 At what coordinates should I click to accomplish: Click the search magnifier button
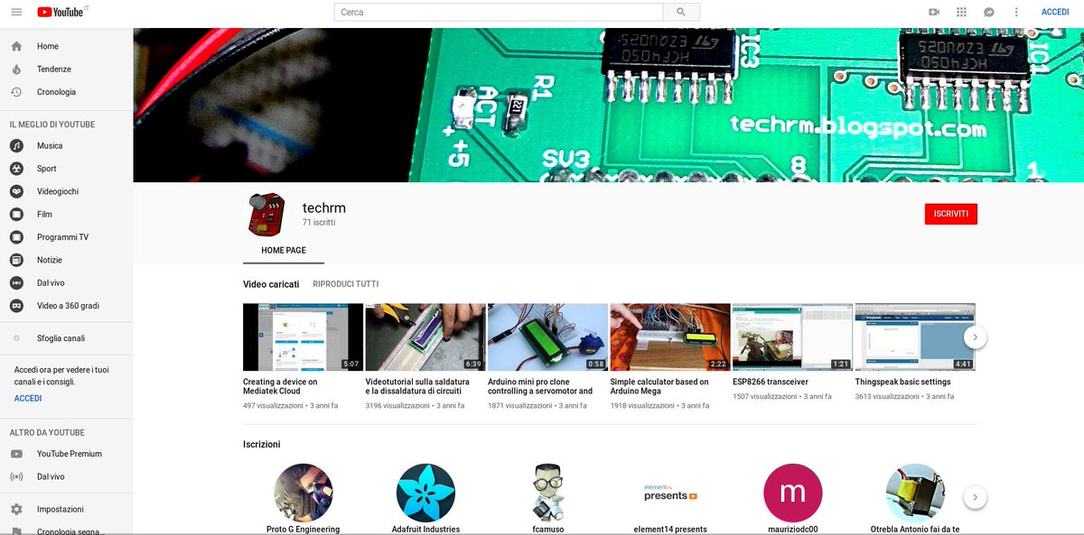click(x=682, y=12)
